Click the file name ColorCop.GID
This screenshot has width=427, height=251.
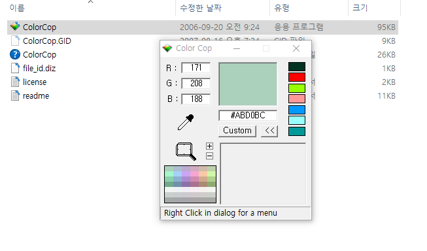pos(47,41)
